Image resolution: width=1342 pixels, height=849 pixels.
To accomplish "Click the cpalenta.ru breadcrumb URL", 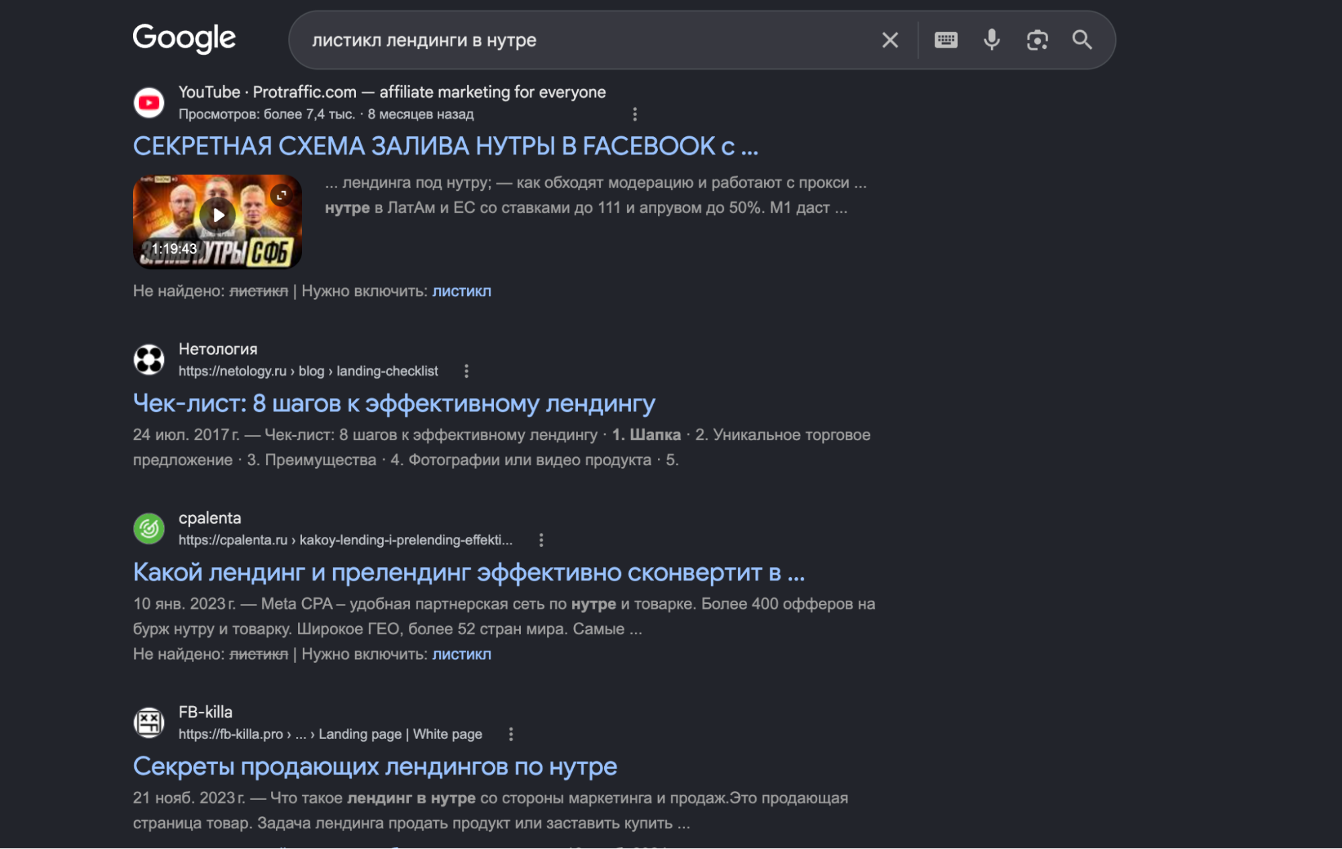I will click(x=346, y=540).
